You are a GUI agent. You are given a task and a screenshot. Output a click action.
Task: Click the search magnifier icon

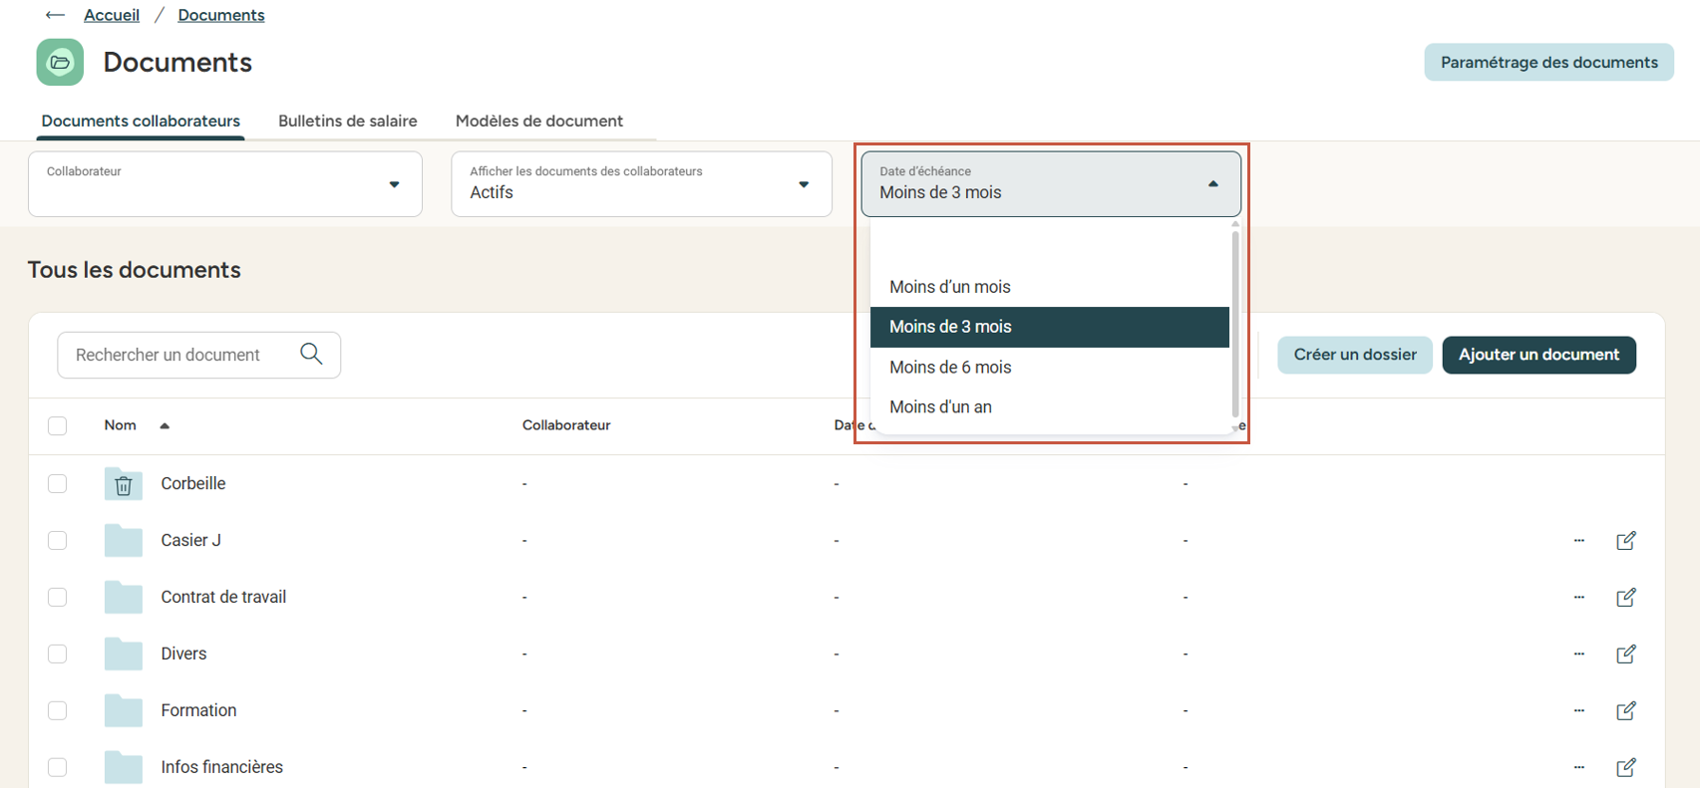coord(311,355)
